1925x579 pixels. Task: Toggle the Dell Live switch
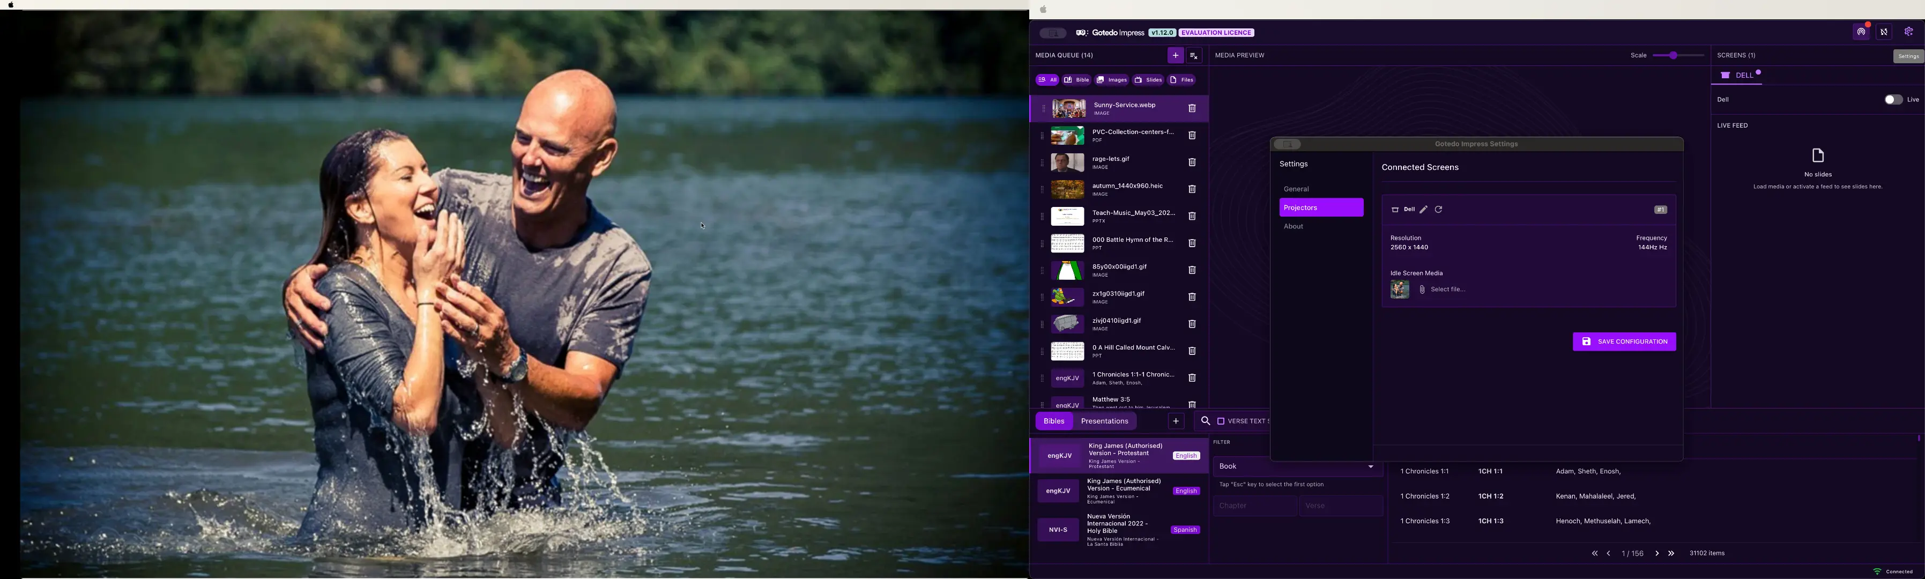1893,100
